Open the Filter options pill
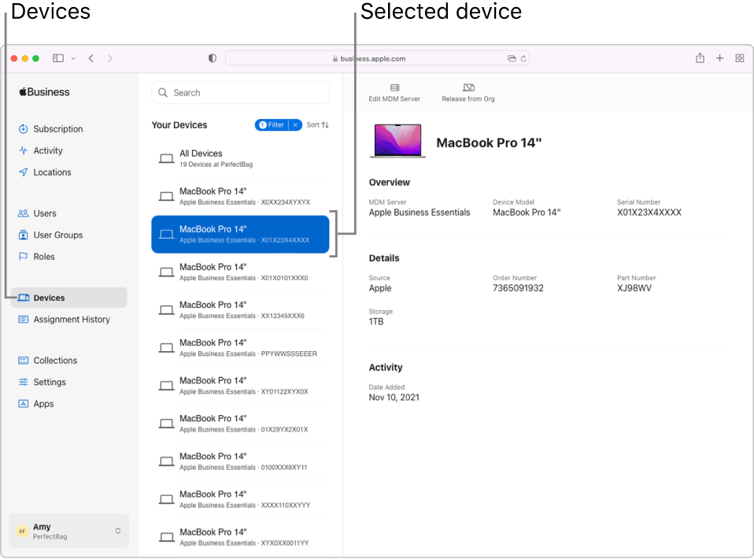754x559 pixels. click(272, 125)
